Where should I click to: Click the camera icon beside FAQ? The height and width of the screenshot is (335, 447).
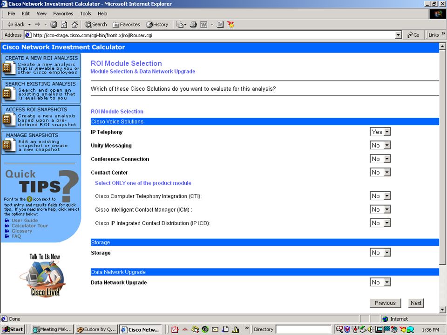[x=7, y=236]
